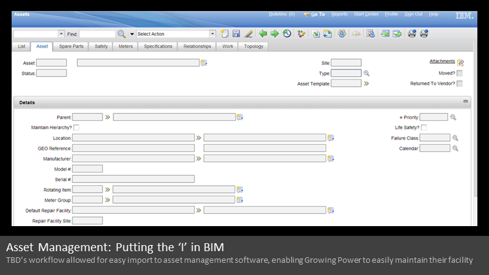Image resolution: width=489 pixels, height=275 pixels.
Task: Open Rotating Item detail menu chevron
Action: [x=108, y=189]
